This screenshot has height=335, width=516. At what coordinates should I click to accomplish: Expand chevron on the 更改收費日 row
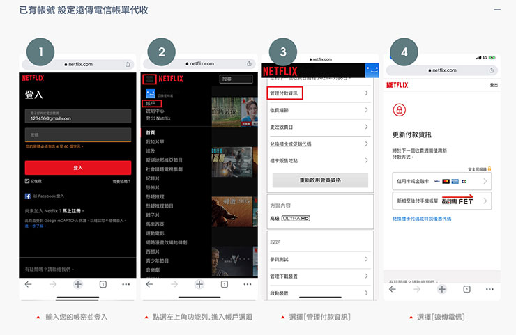click(366, 127)
